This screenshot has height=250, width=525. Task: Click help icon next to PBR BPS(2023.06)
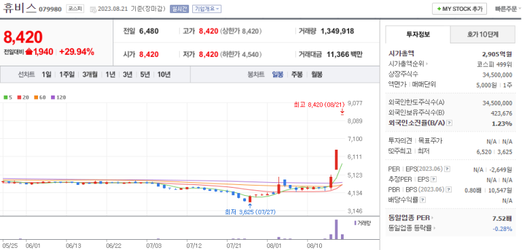click(449, 190)
